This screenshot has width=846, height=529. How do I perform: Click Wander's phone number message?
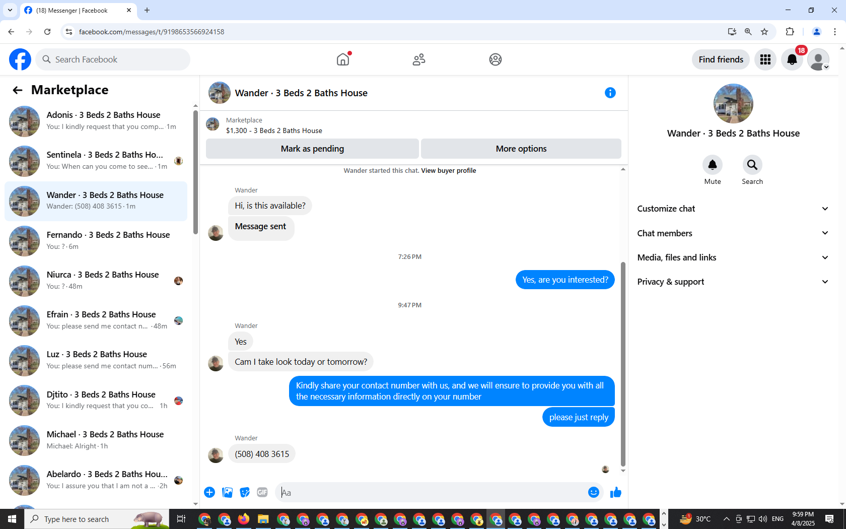tap(262, 454)
